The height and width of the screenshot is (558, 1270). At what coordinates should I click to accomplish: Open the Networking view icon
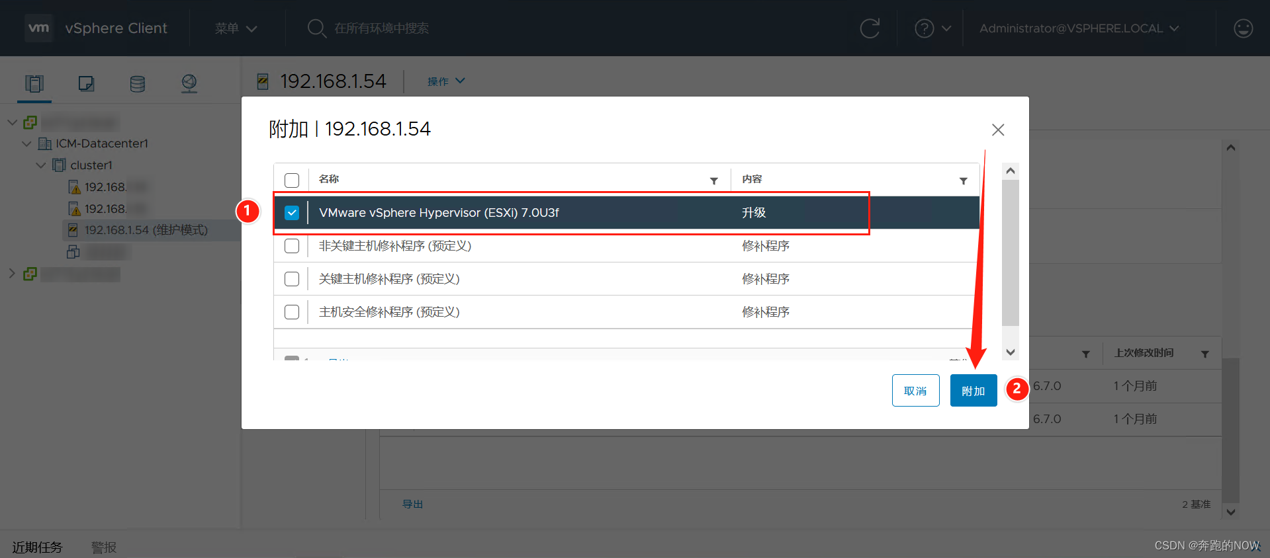click(189, 83)
